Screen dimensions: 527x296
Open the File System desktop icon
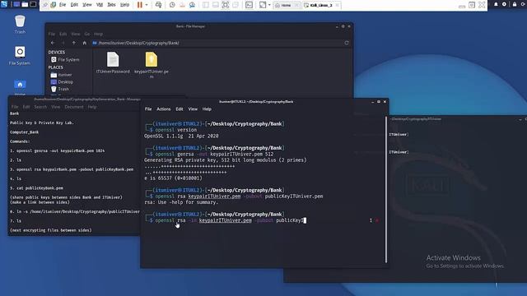click(20, 55)
